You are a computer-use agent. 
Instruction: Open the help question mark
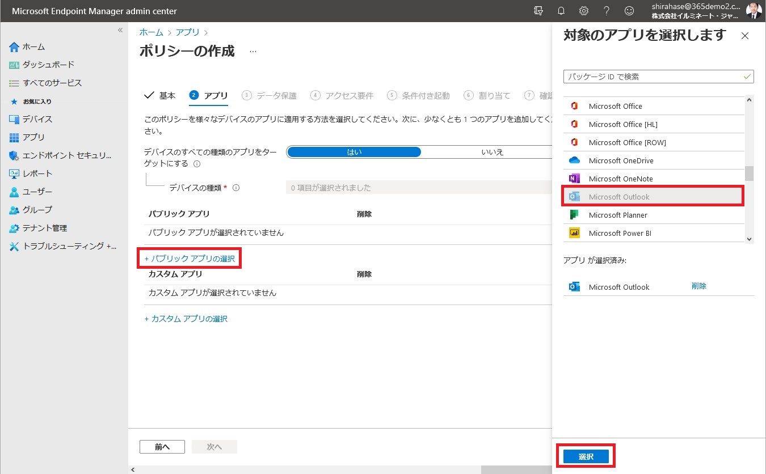click(607, 11)
